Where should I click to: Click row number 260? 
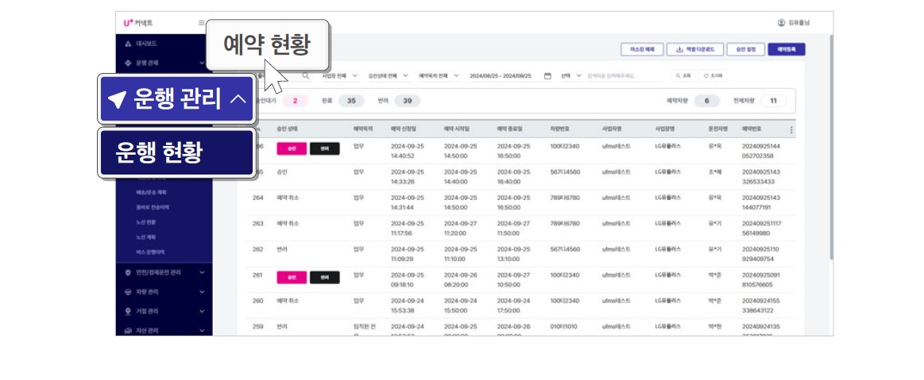pos(257,301)
